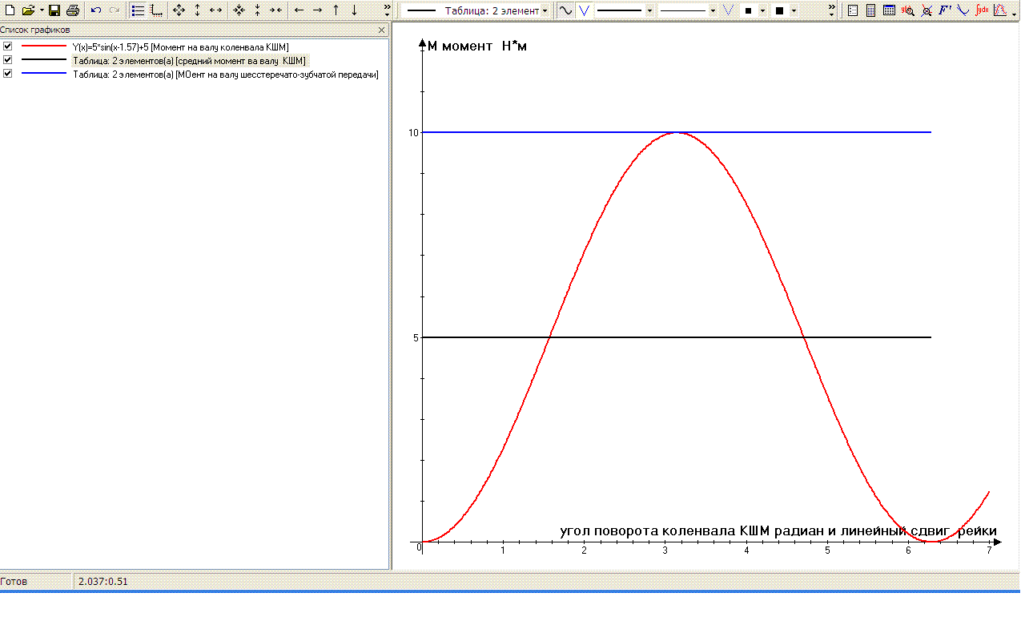Shift the graph down with down arrow
Screen dimensions: 1025x617
pos(355,10)
